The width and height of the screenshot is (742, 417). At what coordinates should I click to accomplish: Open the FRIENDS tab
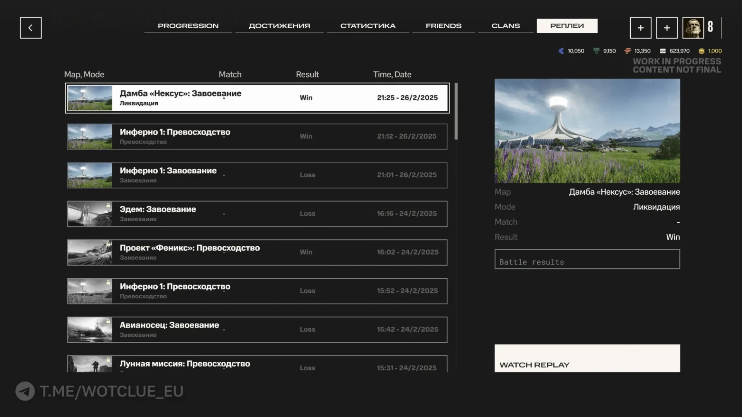tap(444, 26)
